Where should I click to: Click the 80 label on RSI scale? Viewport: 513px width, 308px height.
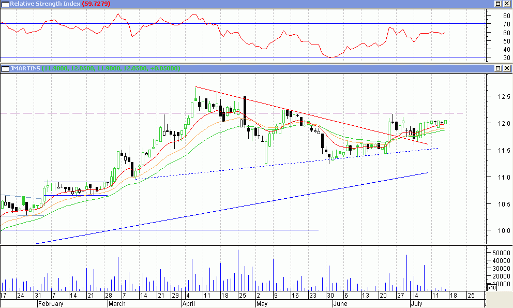[506, 16]
